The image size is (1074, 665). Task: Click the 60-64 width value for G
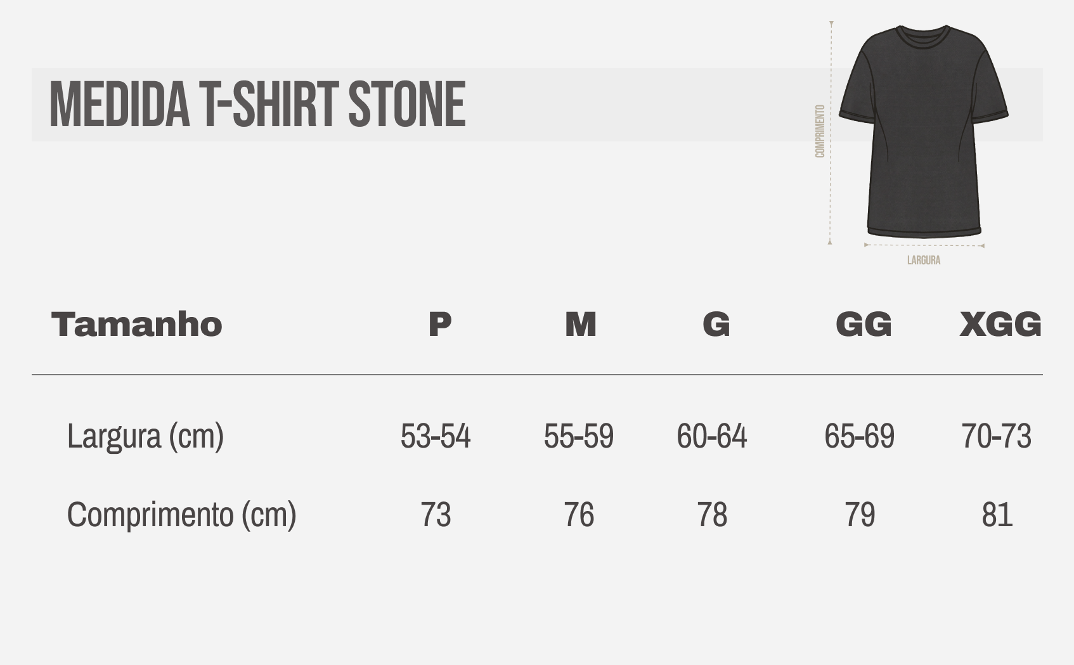[712, 436]
